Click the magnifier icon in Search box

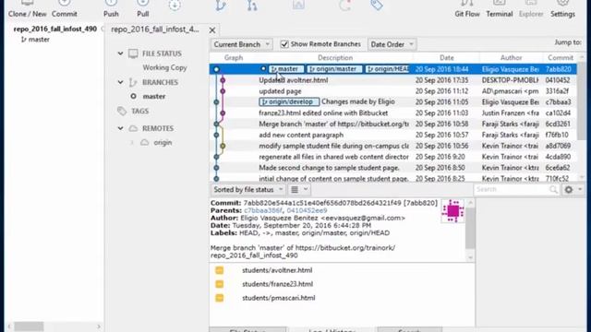pyautogui.click(x=553, y=190)
